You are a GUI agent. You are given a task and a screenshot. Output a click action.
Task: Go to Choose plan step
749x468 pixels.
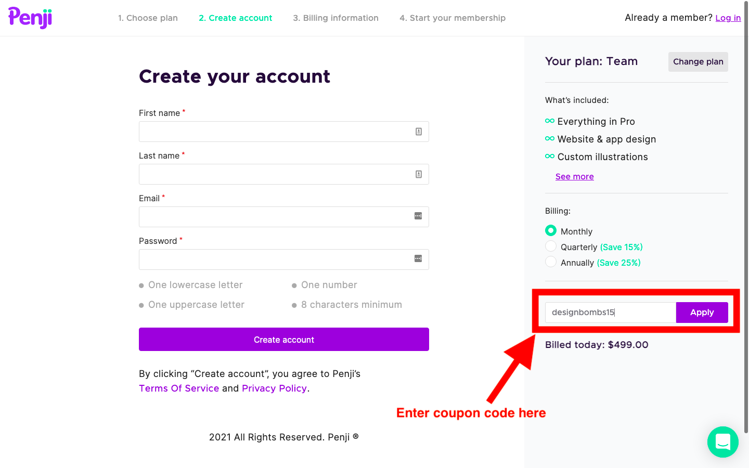pos(148,18)
